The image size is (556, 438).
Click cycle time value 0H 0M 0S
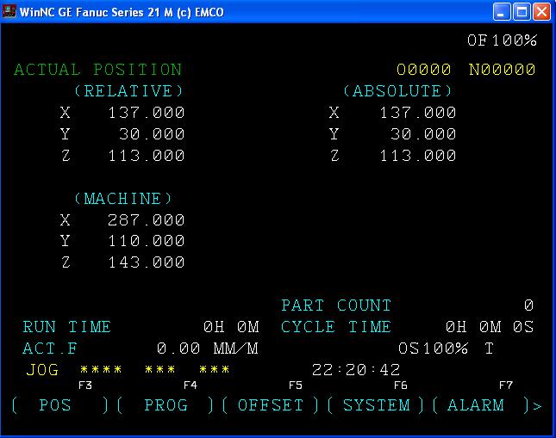click(490, 327)
